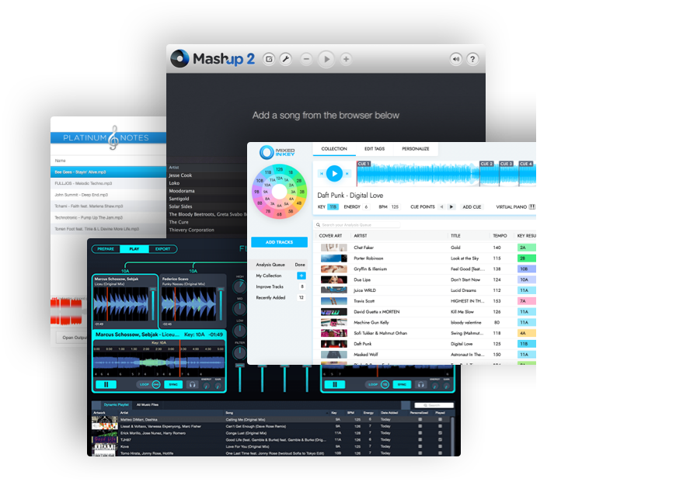Adjust the HIGH EQ knob in Flow
690x482 pixels.
coord(239,287)
